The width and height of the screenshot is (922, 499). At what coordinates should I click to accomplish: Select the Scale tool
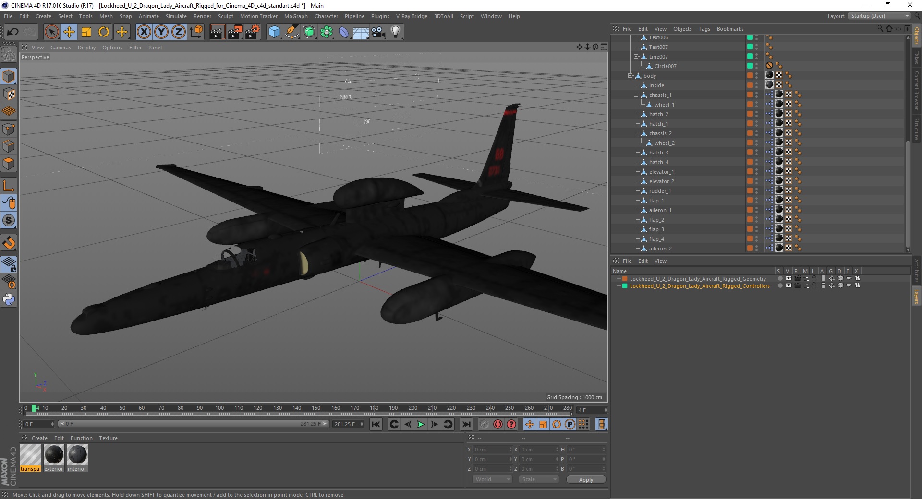[86, 32]
